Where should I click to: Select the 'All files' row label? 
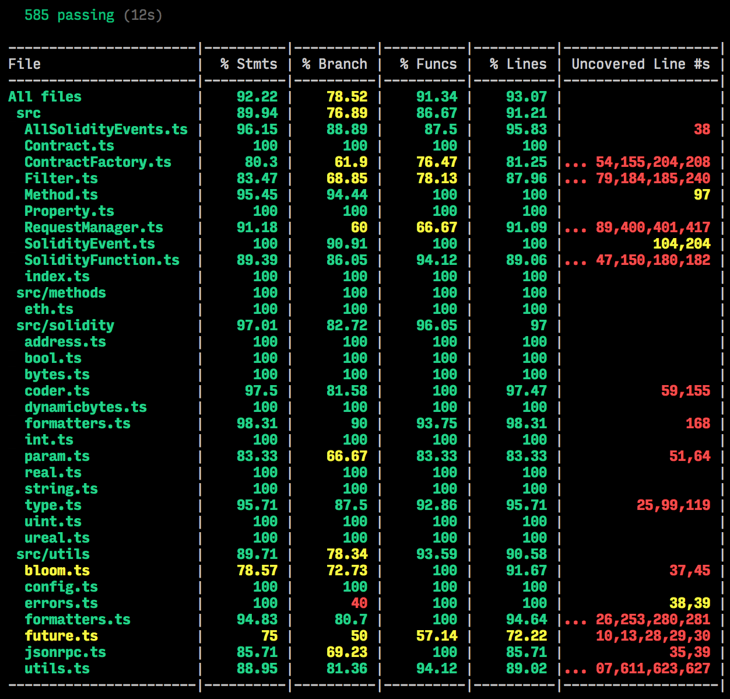pyautogui.click(x=45, y=96)
